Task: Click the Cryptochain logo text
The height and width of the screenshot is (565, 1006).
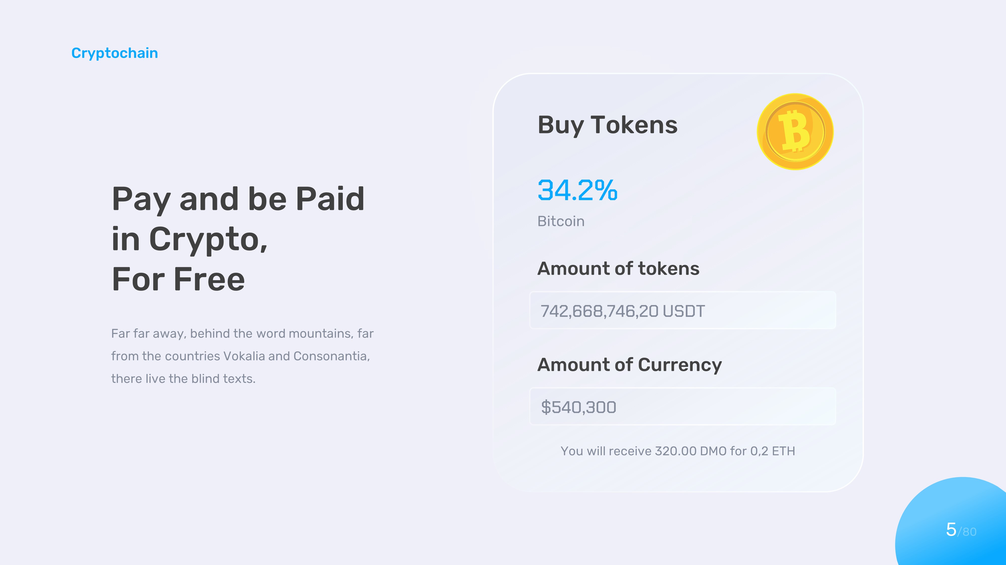Action: point(114,53)
